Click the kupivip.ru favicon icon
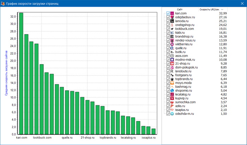The width and height of the screenshot is (247, 145). pos(172,98)
